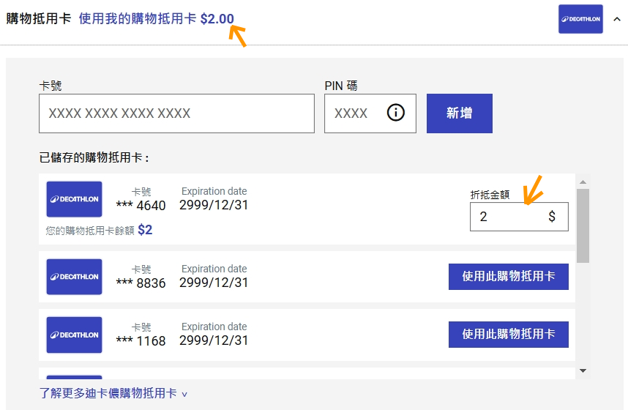Click the saved cards scrollbar down arrow
The image size is (628, 410).
point(583,370)
